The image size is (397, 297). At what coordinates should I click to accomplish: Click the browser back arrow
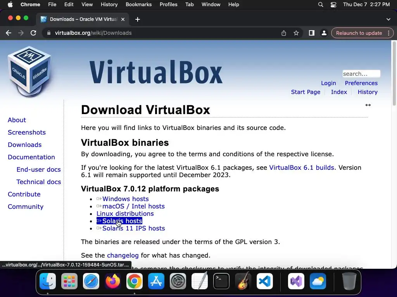coord(9,33)
